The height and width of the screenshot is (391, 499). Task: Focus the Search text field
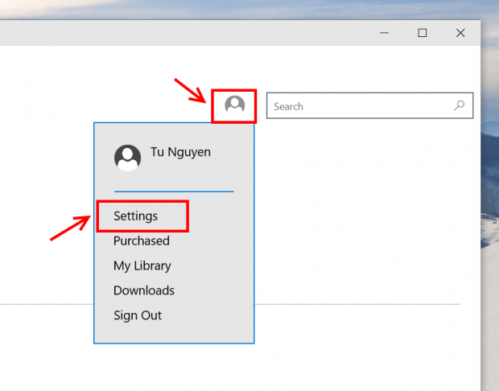(369, 105)
